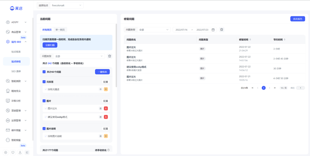
Task: Expand the 营销管理 menu chevron
Action: 25,111
